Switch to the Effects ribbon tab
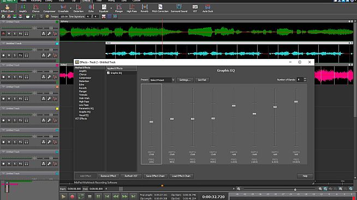The image size is (357, 200). click(86, 1)
